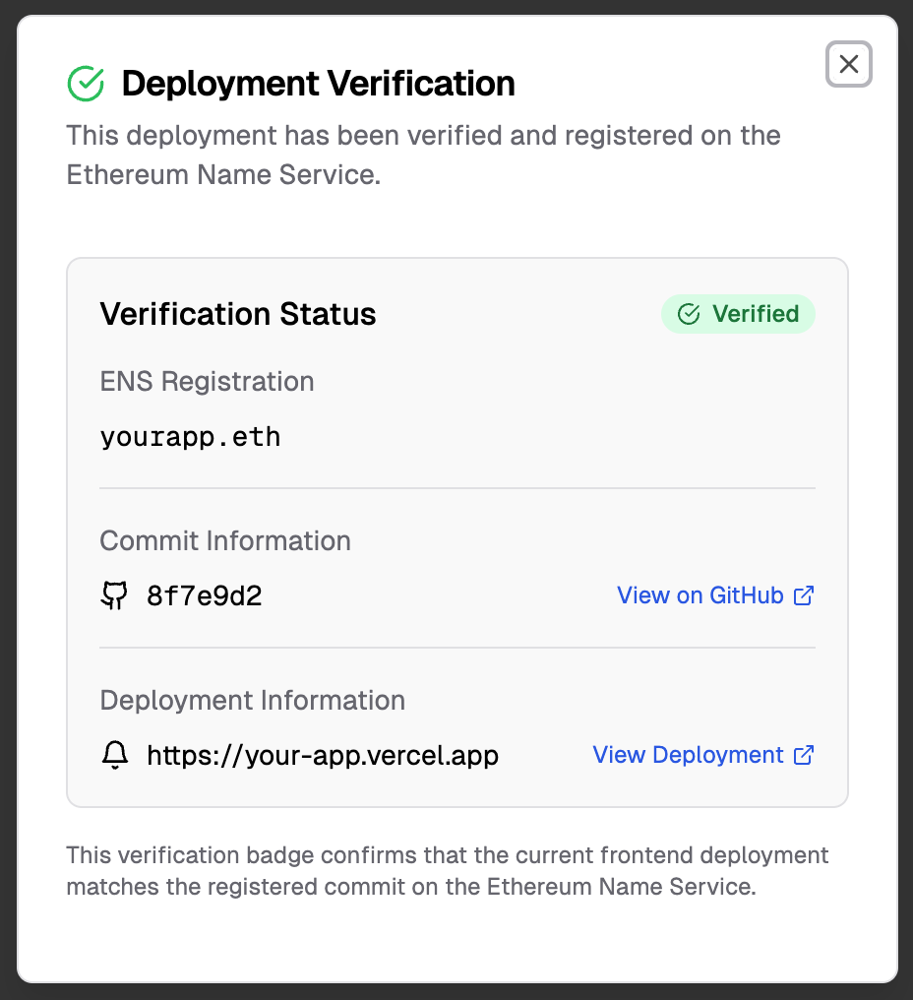
Task: Select the commit hash 8f7e9d2
Action: [x=204, y=595]
